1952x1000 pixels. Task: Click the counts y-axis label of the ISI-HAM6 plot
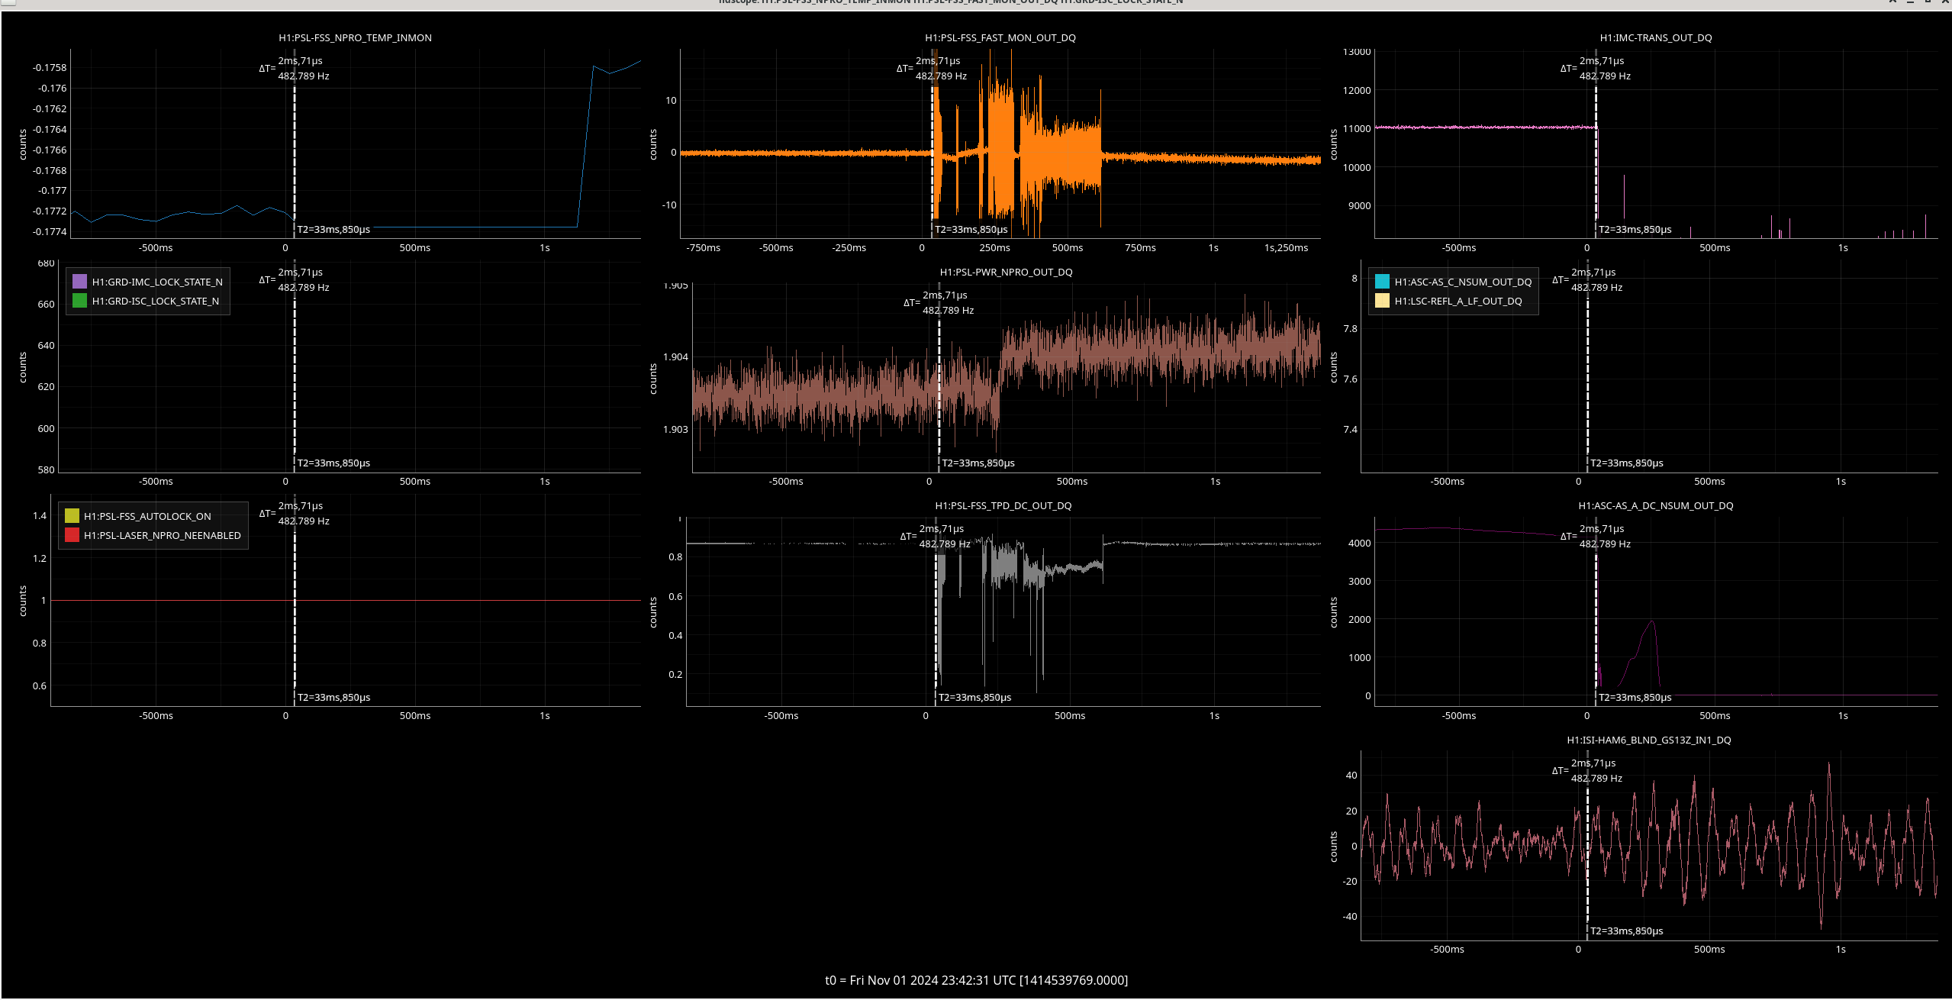coord(1333,847)
